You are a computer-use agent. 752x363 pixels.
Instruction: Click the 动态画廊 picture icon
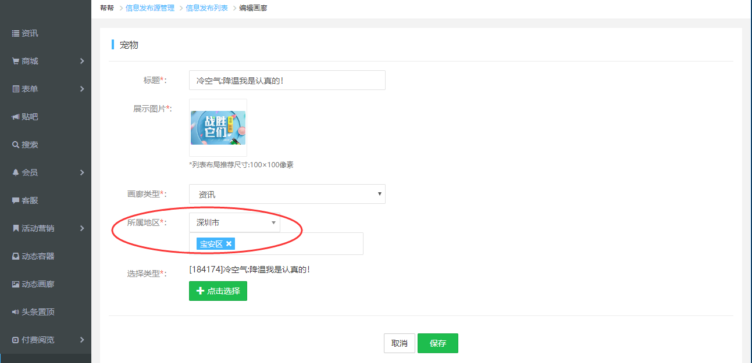16,284
